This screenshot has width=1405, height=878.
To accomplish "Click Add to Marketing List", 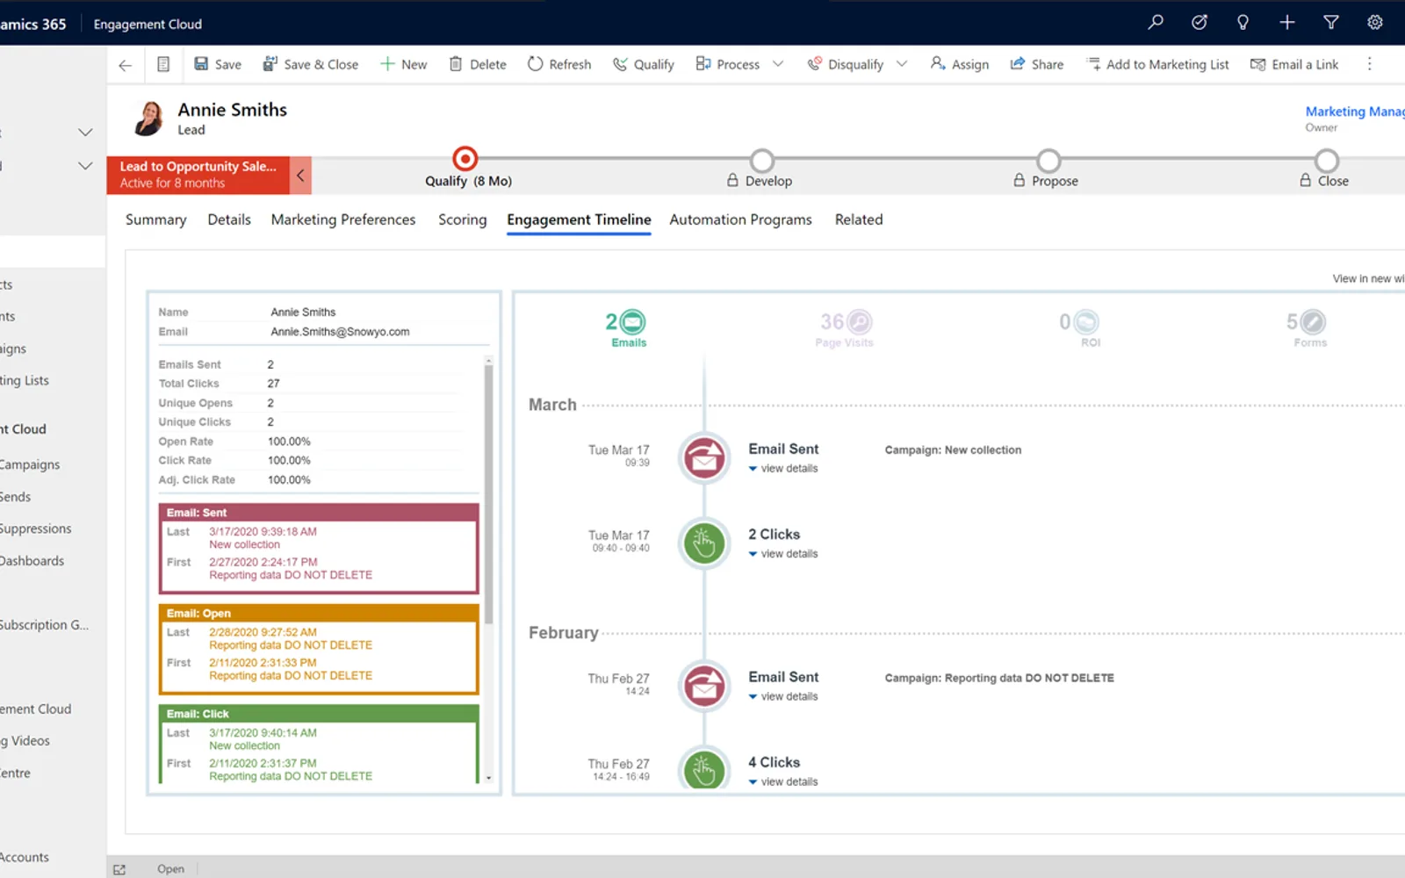I will click(x=1157, y=64).
